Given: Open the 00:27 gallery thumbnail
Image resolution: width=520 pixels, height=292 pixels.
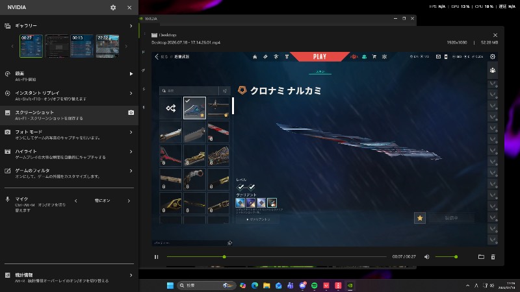Looking at the screenshot, I should [x=31, y=46].
